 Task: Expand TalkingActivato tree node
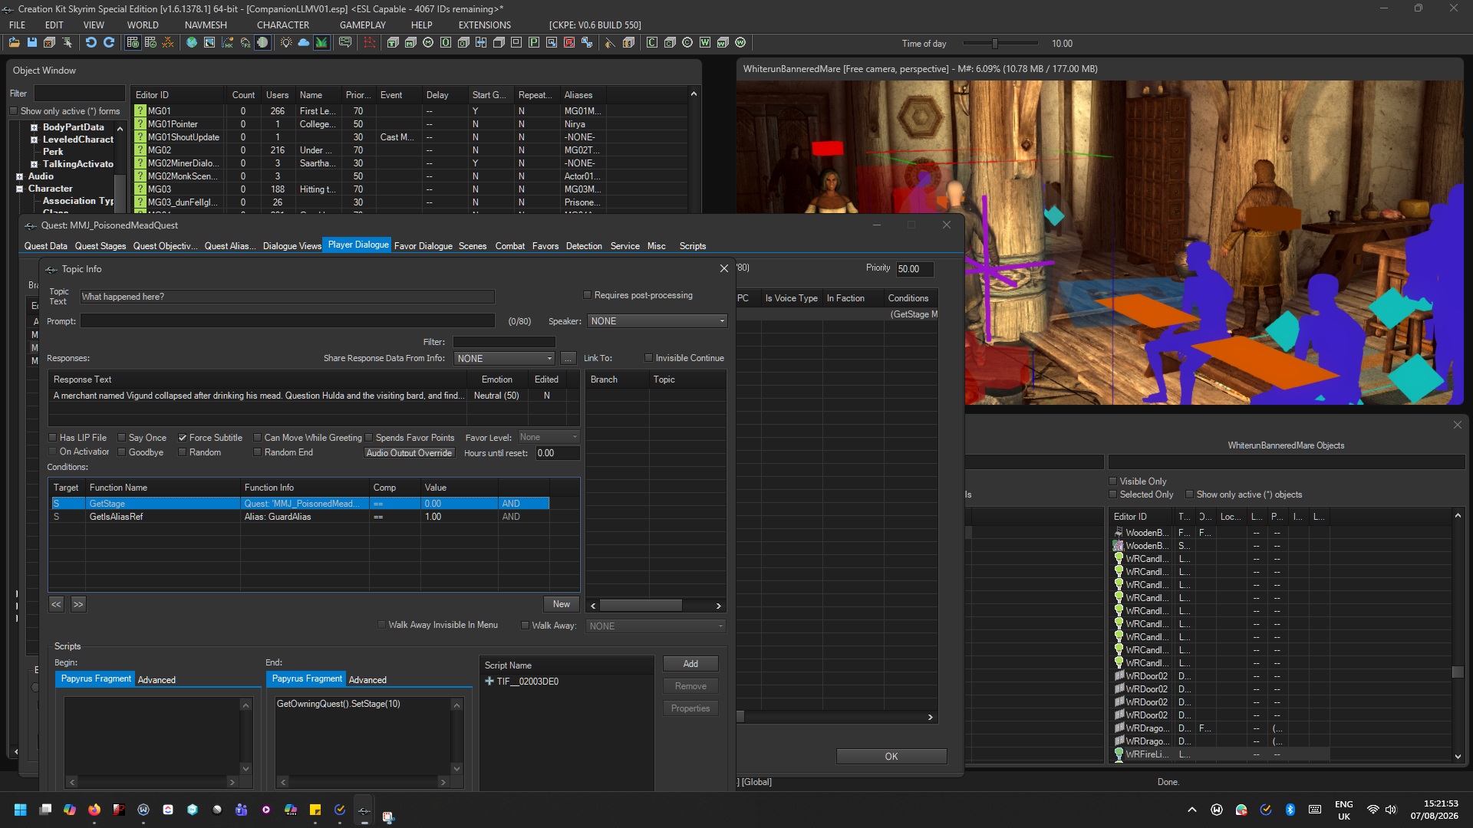coord(34,164)
